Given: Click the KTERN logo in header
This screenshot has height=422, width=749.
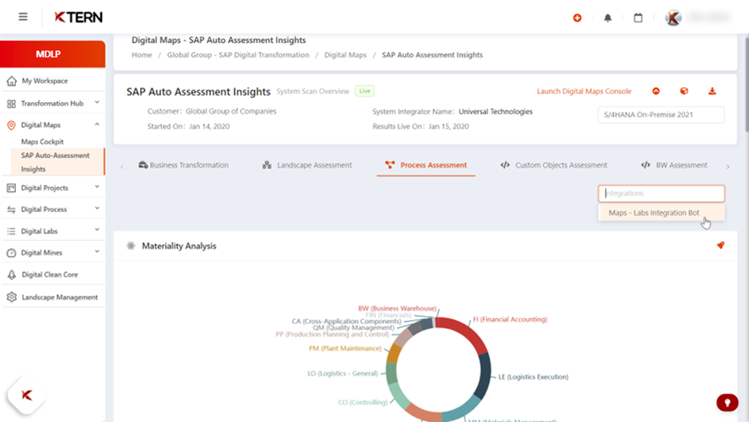Looking at the screenshot, I should point(78,18).
